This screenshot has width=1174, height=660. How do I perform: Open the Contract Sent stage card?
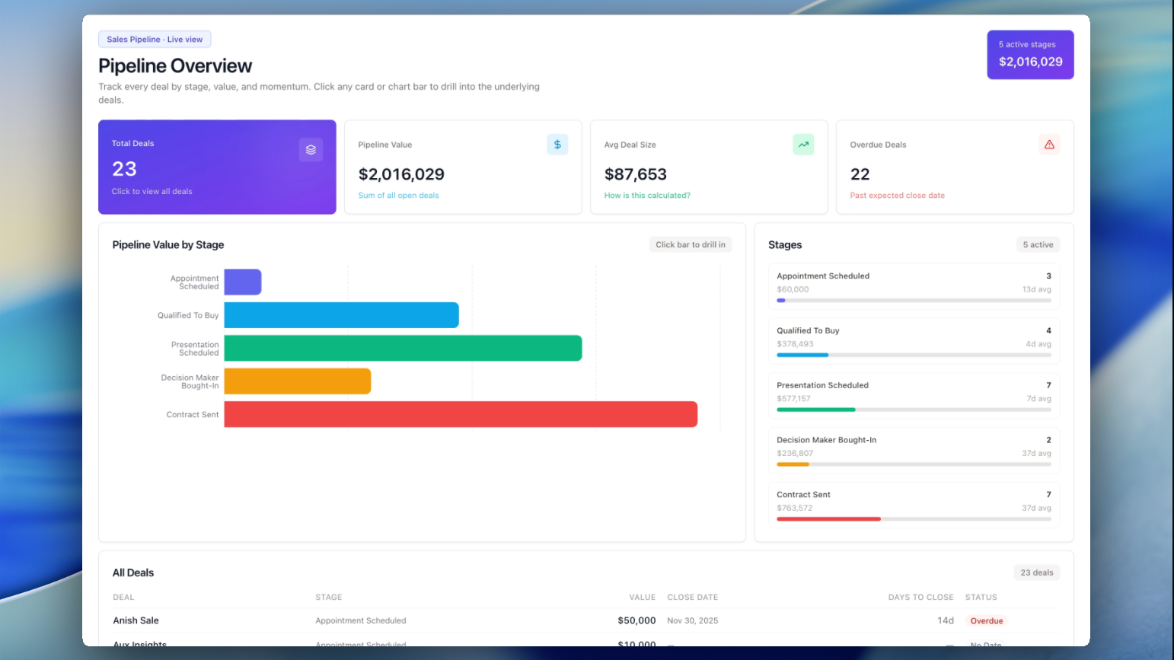(x=914, y=505)
